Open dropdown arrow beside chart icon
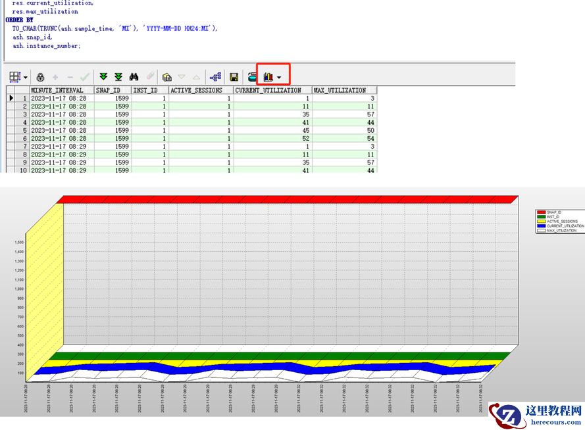585x430 pixels. (279, 78)
